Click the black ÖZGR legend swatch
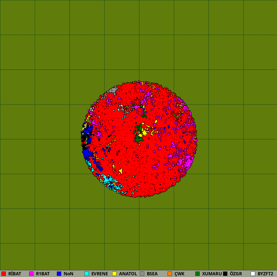 click(x=225, y=274)
